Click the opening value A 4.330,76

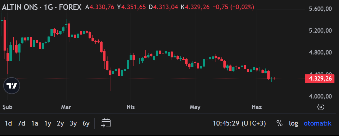pyautogui.click(x=100, y=7)
